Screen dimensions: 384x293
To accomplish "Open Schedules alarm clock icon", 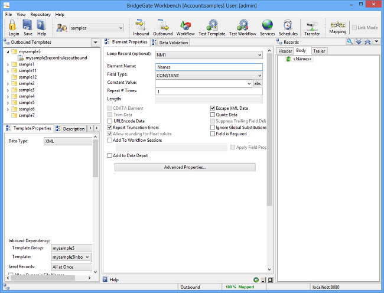I will [x=288, y=25].
